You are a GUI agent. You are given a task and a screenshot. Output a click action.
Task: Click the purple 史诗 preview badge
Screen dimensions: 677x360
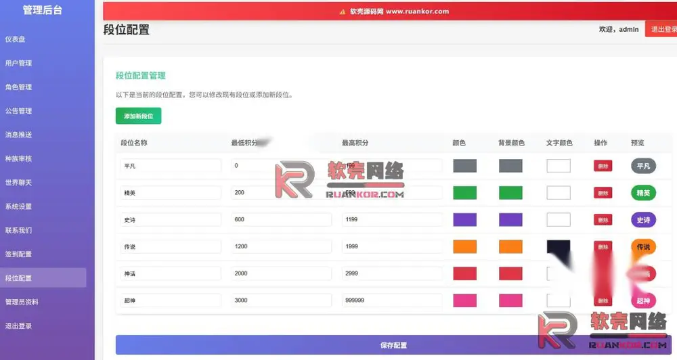(x=643, y=220)
